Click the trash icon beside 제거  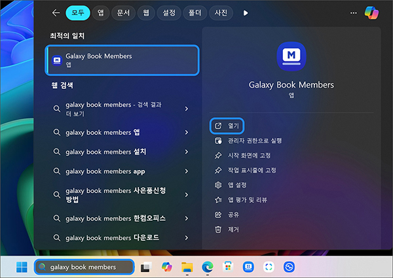point(218,229)
